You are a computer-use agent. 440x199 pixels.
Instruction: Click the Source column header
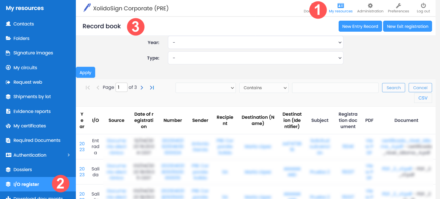click(117, 121)
